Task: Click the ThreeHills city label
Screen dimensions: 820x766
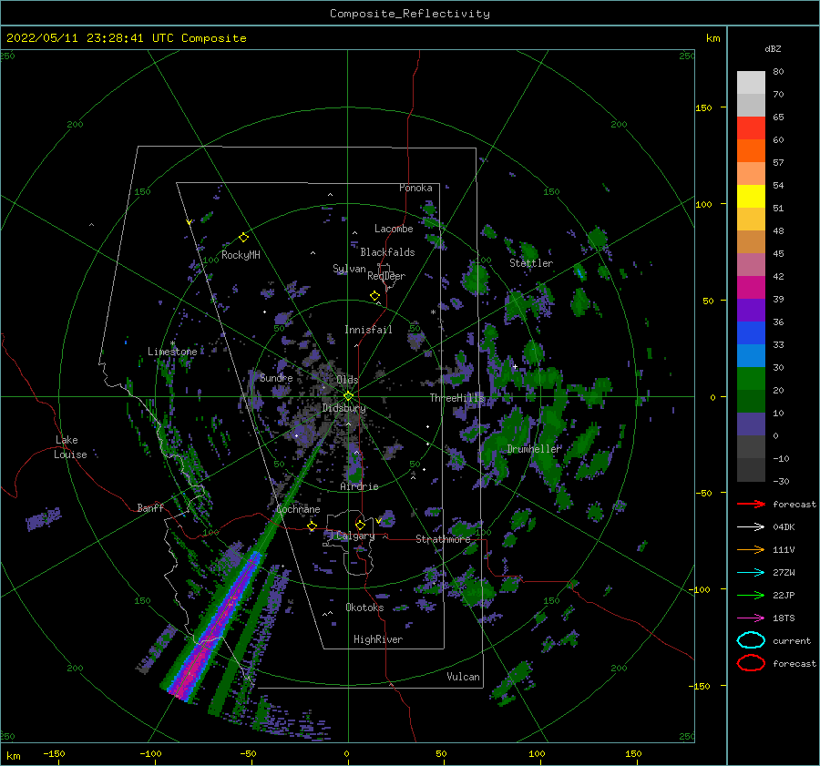Action: tap(457, 398)
